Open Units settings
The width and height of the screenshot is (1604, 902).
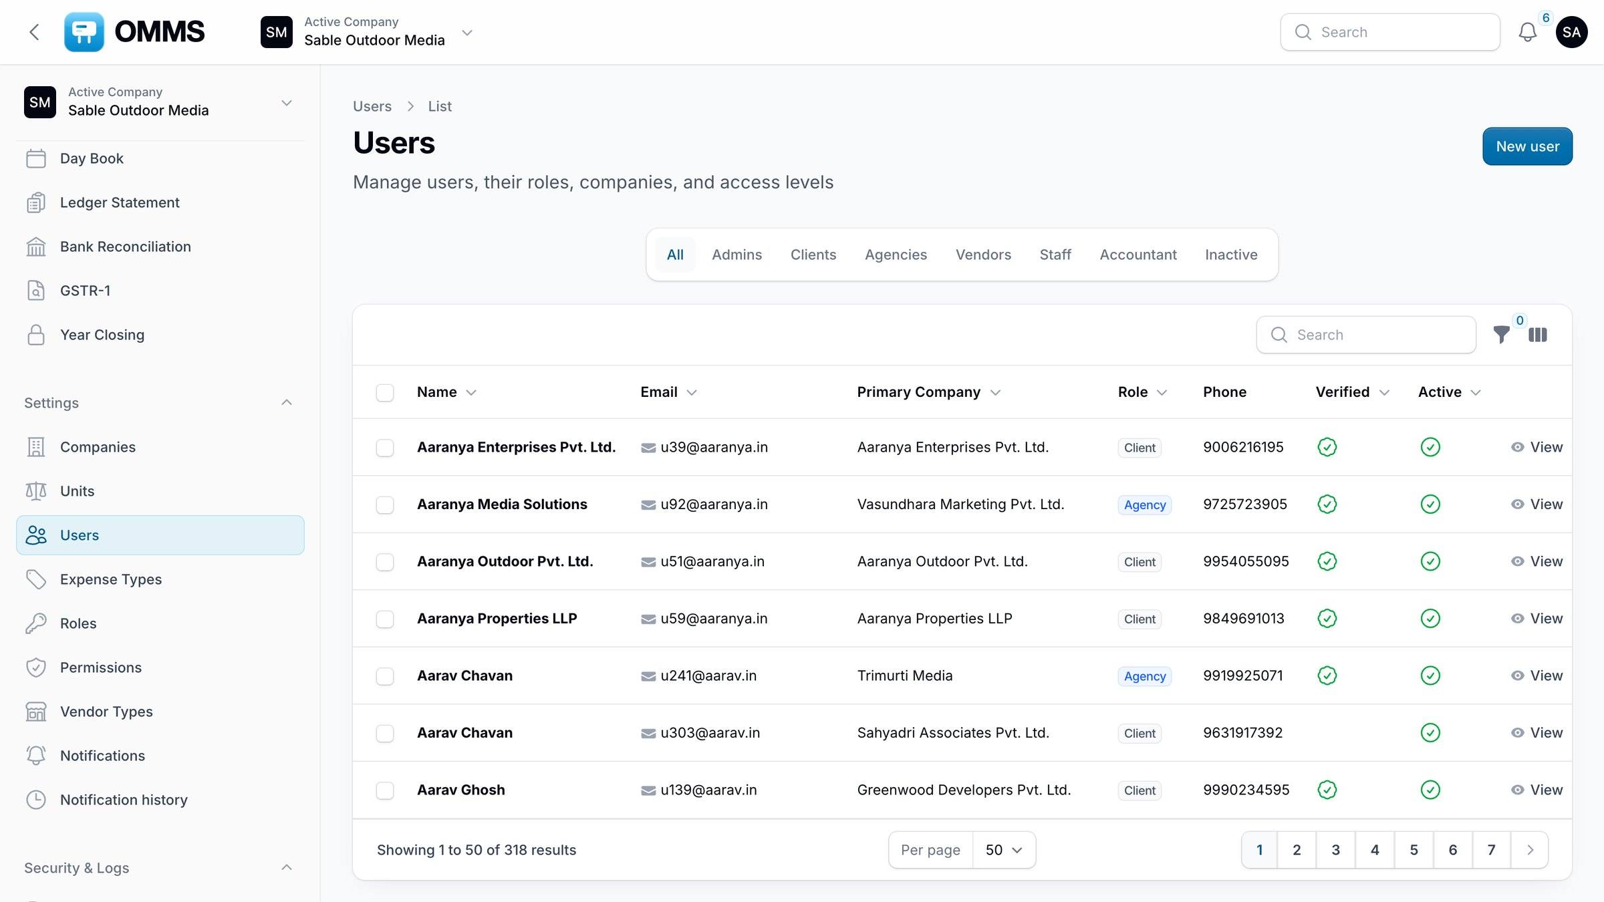[x=160, y=491]
